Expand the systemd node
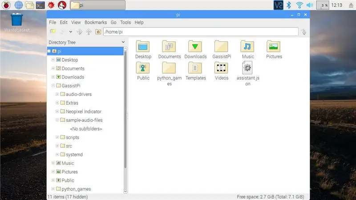The width and height of the screenshot is (356, 200). point(57,155)
